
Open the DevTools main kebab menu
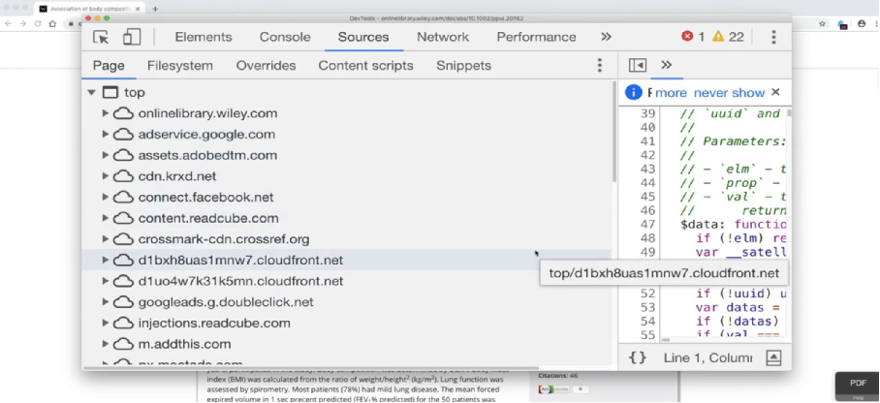[773, 37]
